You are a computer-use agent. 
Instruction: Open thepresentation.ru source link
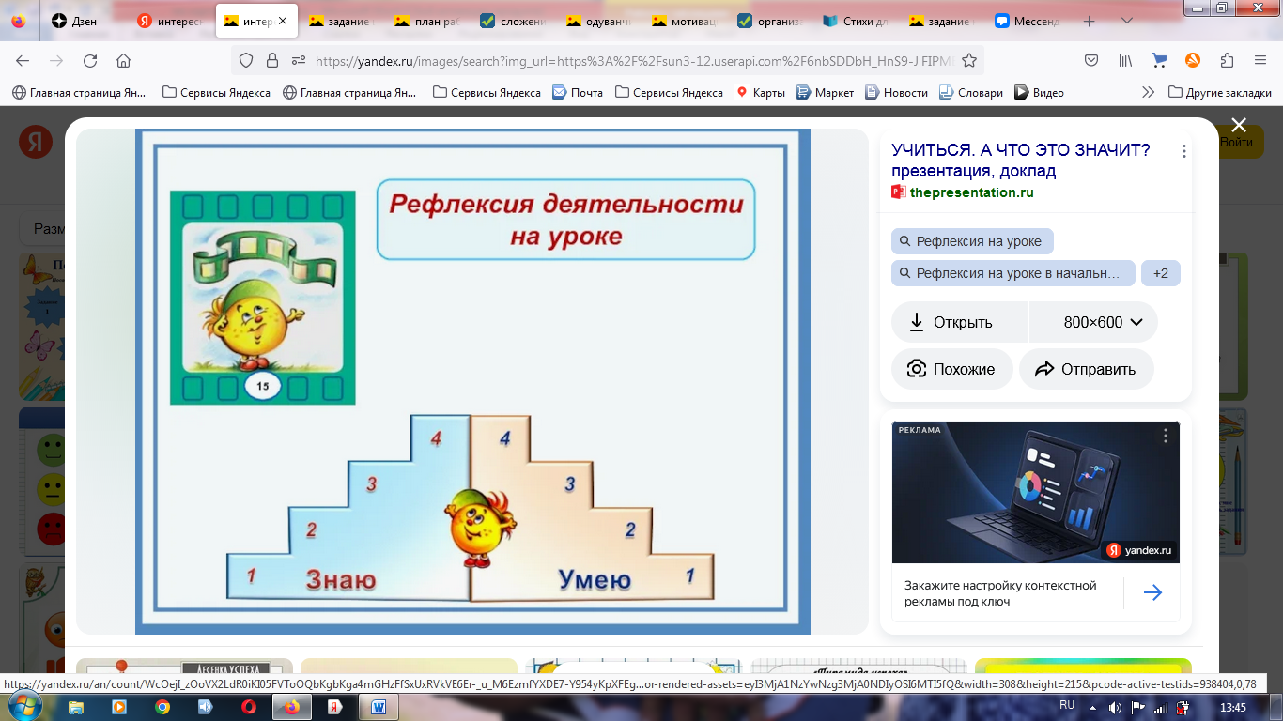point(971,192)
